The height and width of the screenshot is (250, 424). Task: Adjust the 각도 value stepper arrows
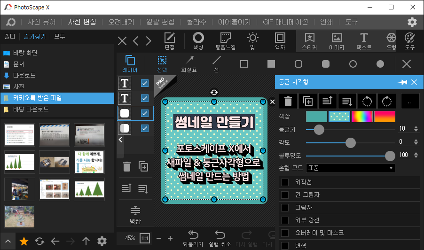[x=416, y=141]
